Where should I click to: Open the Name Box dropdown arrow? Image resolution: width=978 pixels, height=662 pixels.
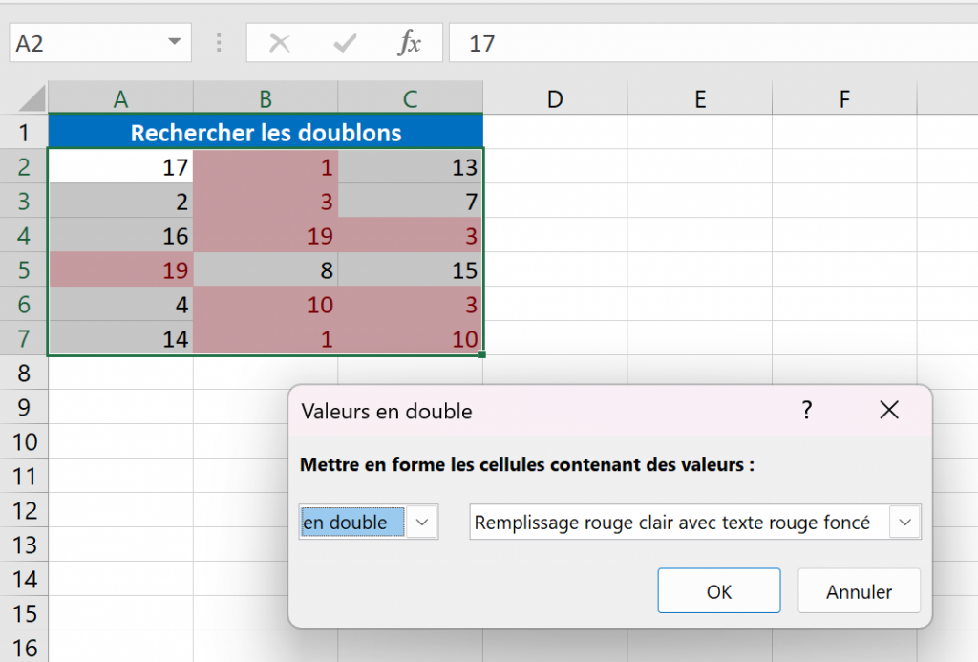pyautogui.click(x=174, y=43)
